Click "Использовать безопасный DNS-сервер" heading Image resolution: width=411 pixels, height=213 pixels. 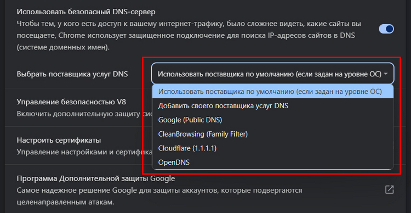[86, 12]
